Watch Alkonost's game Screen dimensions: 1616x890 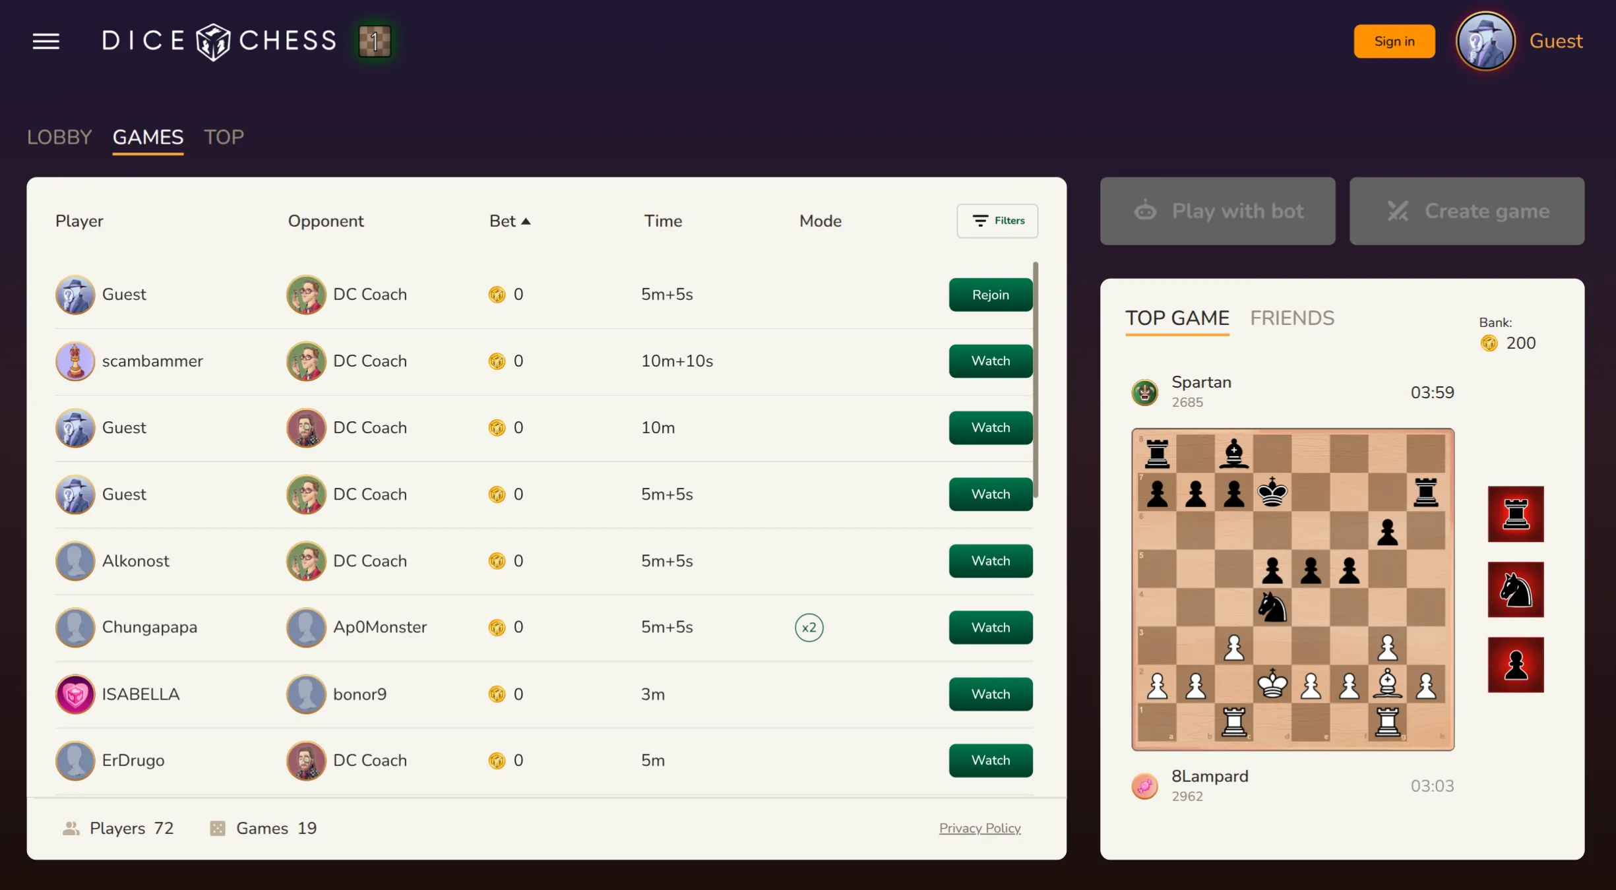991,561
